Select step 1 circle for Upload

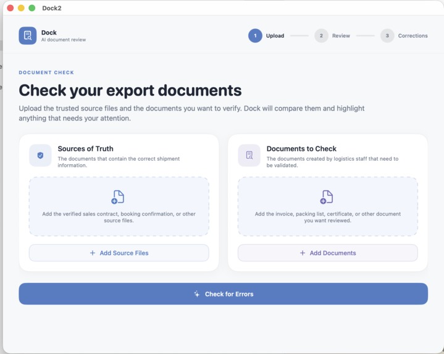tap(255, 36)
